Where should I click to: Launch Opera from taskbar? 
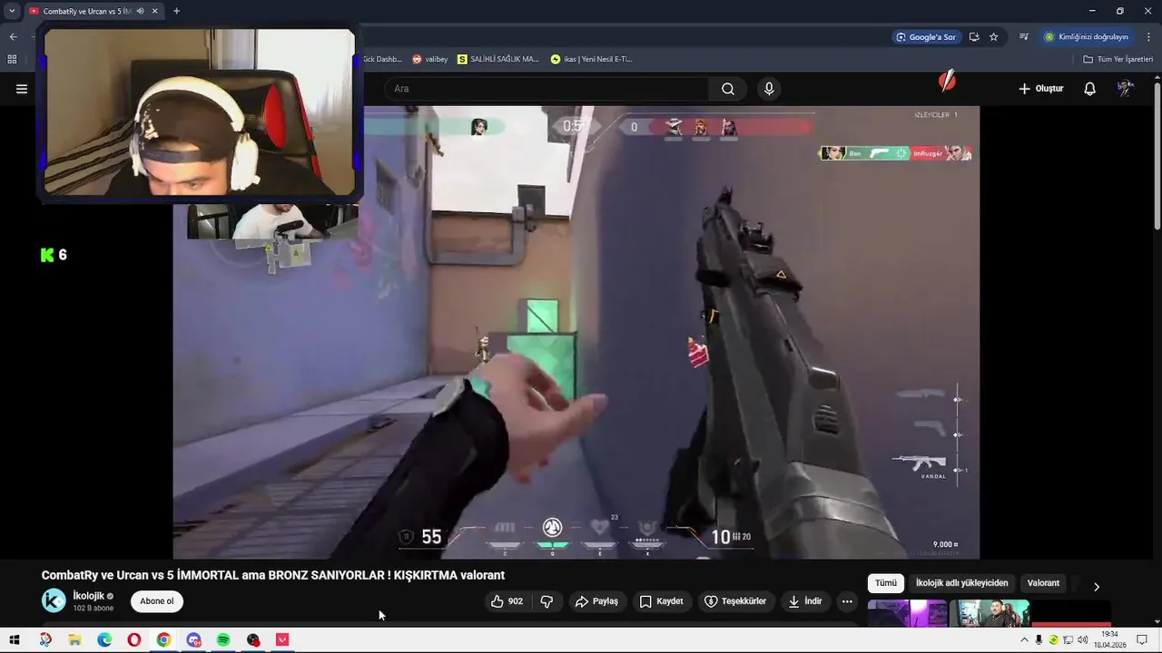click(x=134, y=640)
